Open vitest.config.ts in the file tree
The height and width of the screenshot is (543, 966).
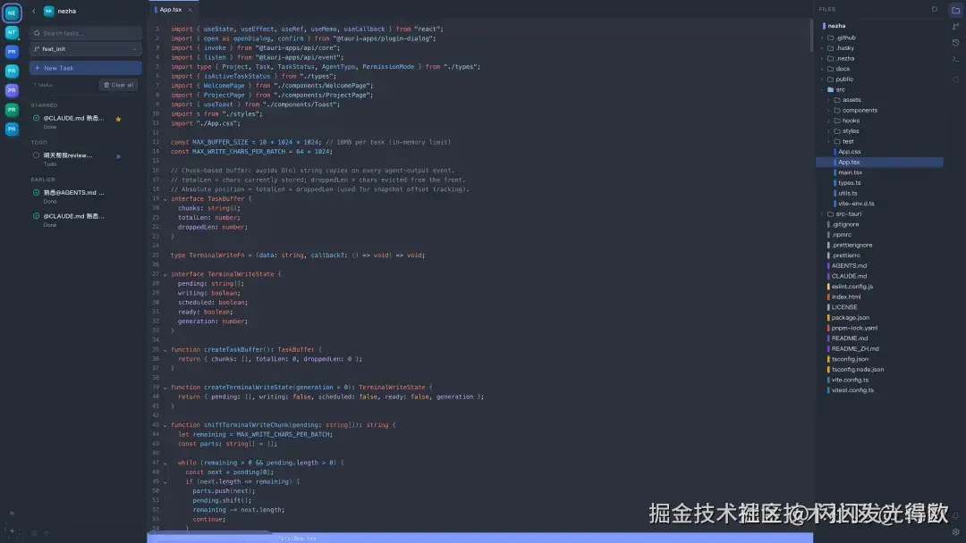[852, 390]
